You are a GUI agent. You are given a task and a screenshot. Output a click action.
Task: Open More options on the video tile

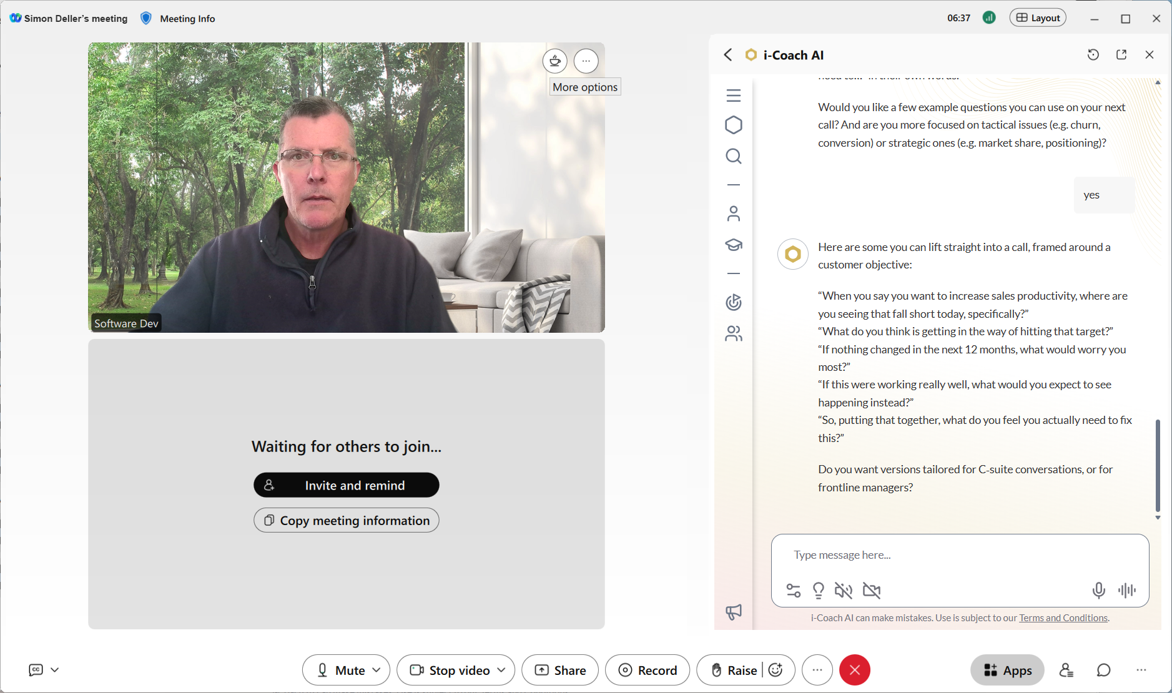pyautogui.click(x=586, y=61)
